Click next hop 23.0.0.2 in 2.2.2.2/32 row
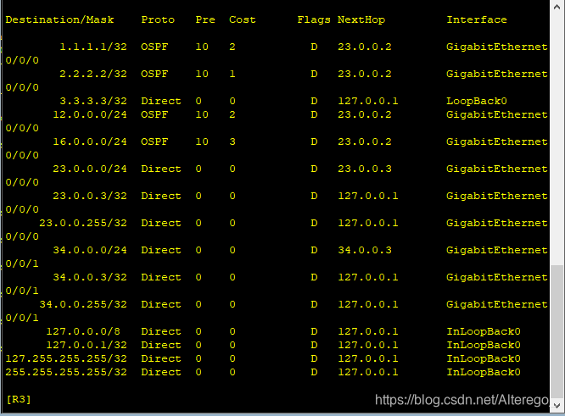The image size is (565, 416). [365, 74]
